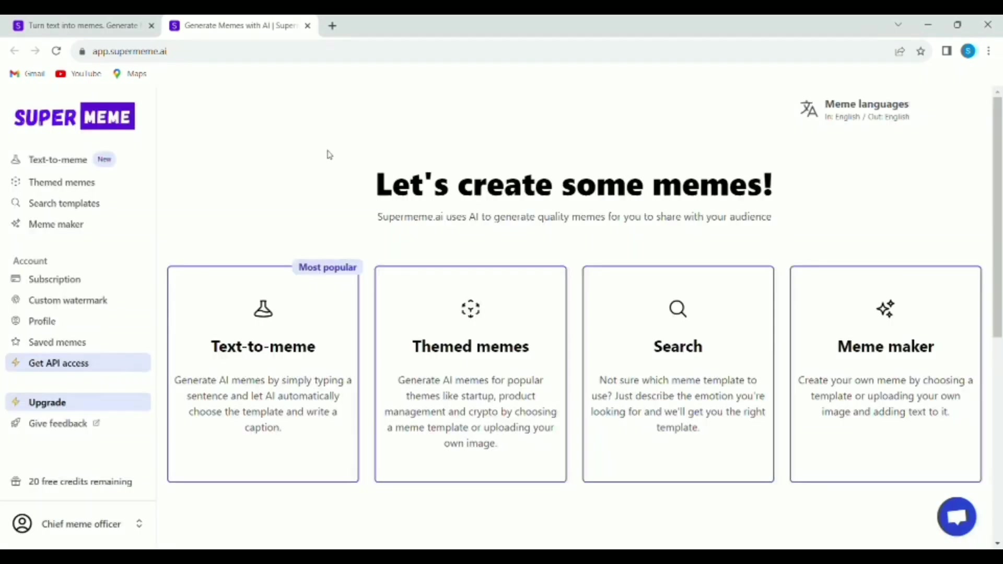Open Search templates in sidebar
The height and width of the screenshot is (564, 1003).
[64, 203]
